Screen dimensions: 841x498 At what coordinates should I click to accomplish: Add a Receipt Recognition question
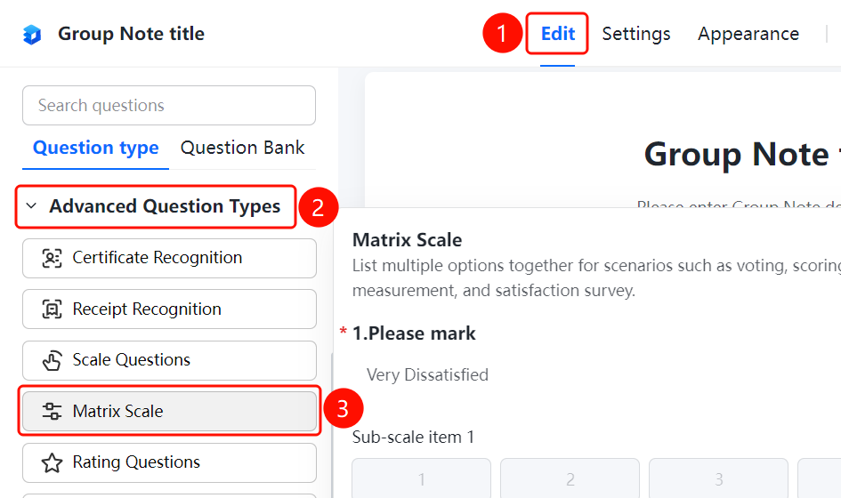(169, 309)
